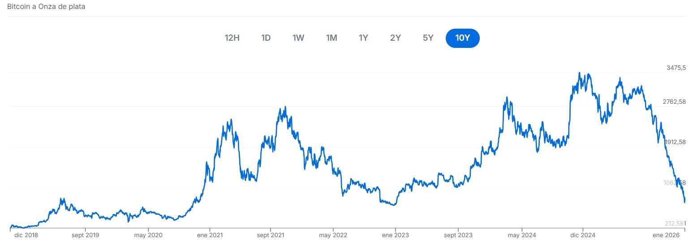The height and width of the screenshot is (243, 693).
Task: Click the 'may 2020' date label
Action: tap(148, 235)
